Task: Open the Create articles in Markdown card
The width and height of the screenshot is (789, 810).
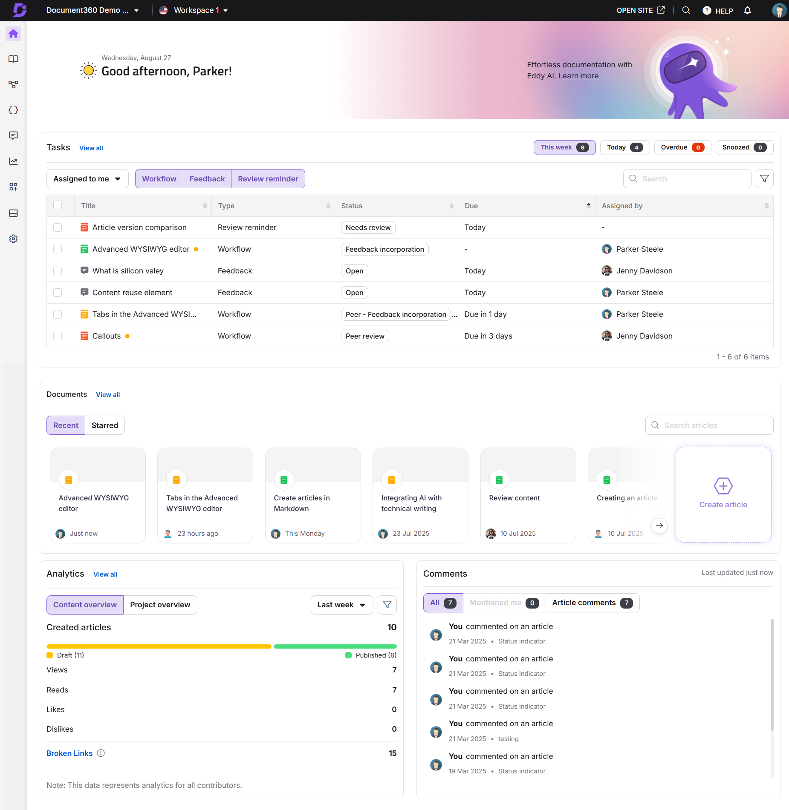Action: coord(312,495)
